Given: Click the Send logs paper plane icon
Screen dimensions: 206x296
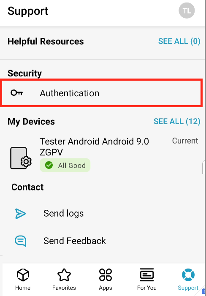Looking at the screenshot, I should coord(20,214).
